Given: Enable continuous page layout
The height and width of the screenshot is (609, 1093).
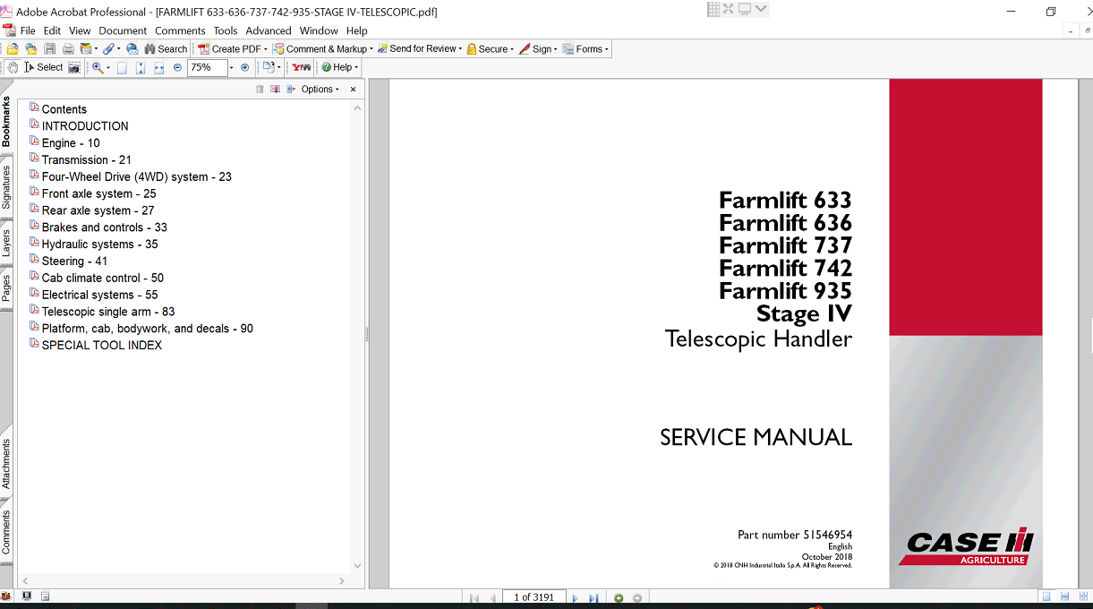Looking at the screenshot, I should (1064, 597).
